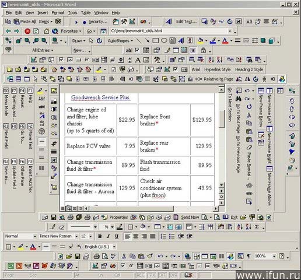
Task: Click the Center alignment icon
Action: pyautogui.click(x=136, y=236)
